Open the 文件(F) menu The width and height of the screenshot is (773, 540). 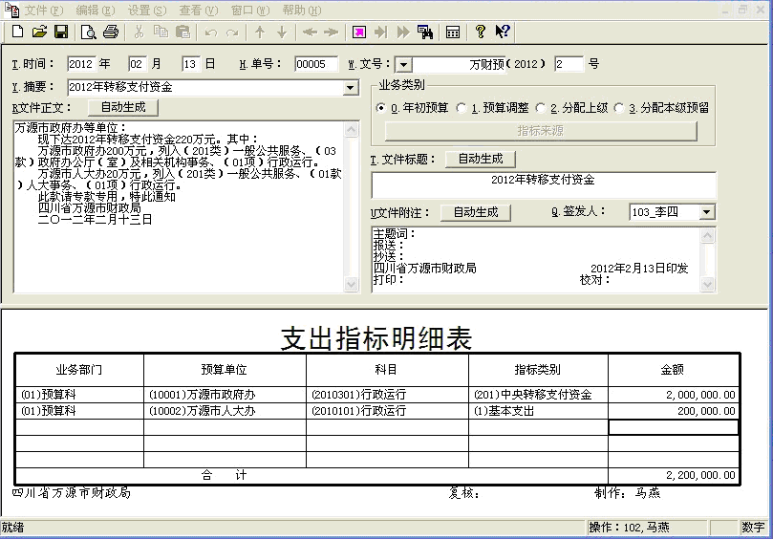[44, 10]
